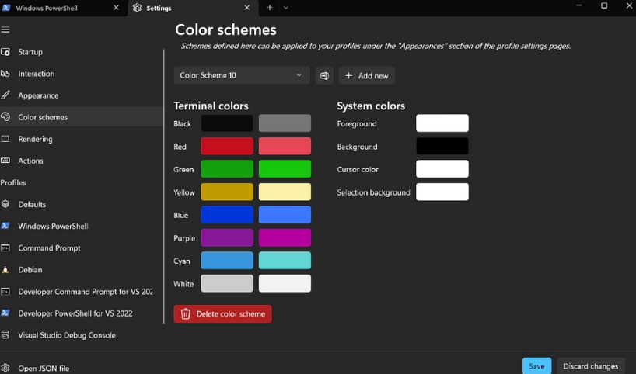The image size is (636, 374).
Task: Open the new tab dropdown chevron
Action: 285,8
